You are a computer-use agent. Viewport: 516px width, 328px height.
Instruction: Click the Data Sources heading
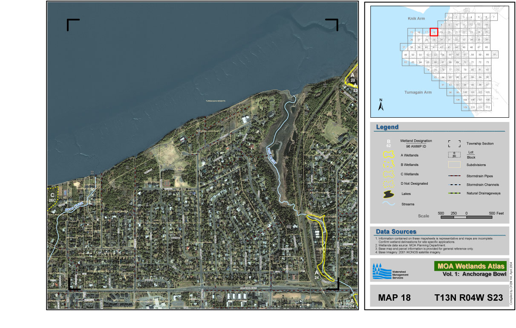(x=396, y=232)
